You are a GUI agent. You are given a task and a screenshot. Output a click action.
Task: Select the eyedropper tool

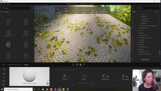tap(84, 65)
